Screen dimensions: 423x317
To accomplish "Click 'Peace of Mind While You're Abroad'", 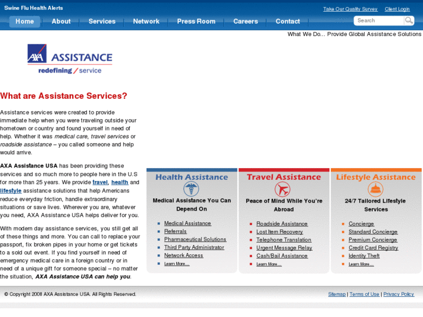I will (x=284, y=205).
